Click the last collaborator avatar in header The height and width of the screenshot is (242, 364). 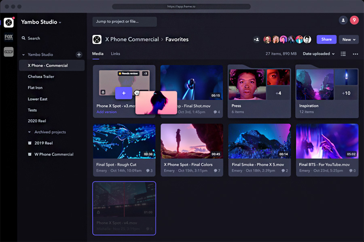(x=307, y=40)
